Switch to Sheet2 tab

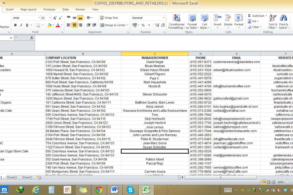[x=12, y=177]
